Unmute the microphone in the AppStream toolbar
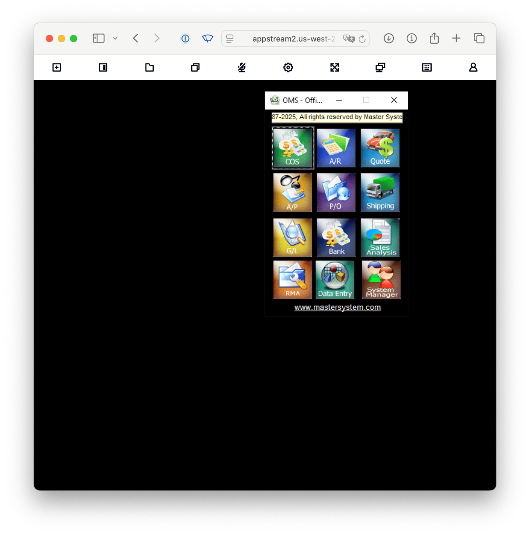This screenshot has height=535, width=530. [242, 67]
